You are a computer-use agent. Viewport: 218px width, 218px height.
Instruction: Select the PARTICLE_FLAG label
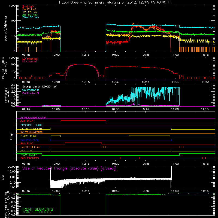(31, 147)
